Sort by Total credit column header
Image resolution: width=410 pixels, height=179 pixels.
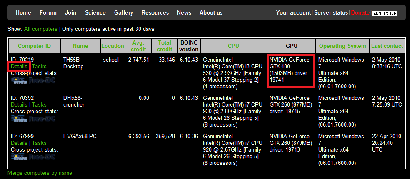coord(165,46)
